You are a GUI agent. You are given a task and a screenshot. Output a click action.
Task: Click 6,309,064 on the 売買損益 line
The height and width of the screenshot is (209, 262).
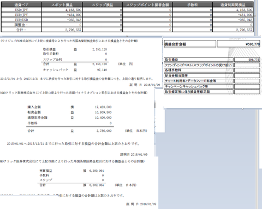click(97, 171)
